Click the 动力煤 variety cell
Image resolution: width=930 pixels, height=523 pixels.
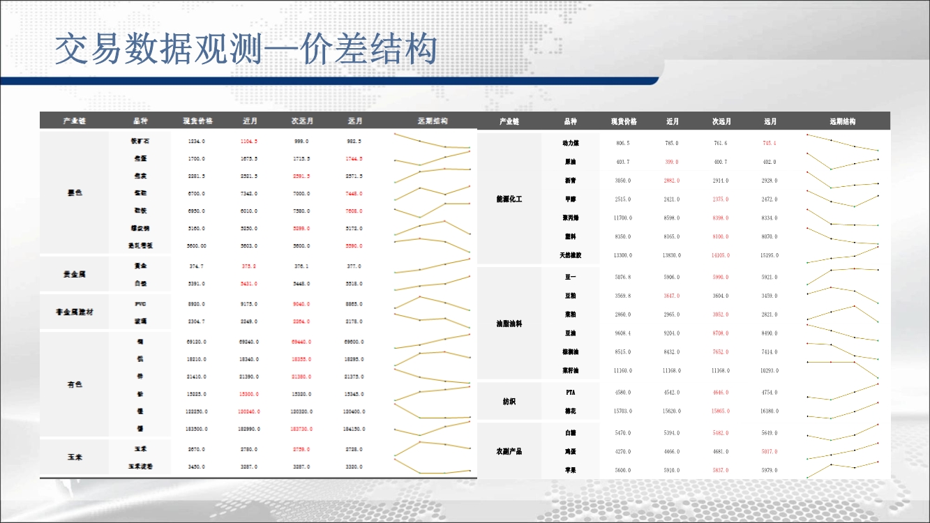[571, 143]
